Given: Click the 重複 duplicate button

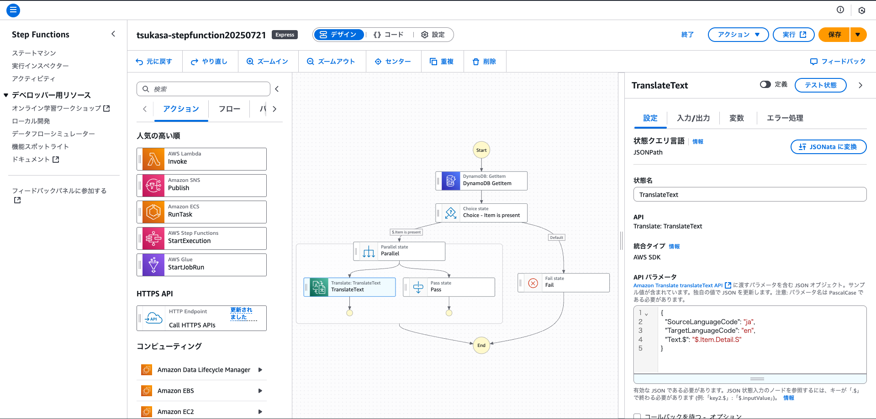Looking at the screenshot, I should (x=442, y=62).
